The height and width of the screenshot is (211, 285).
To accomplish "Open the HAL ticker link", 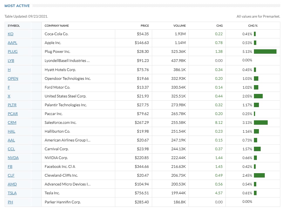I will pos(11,131).
